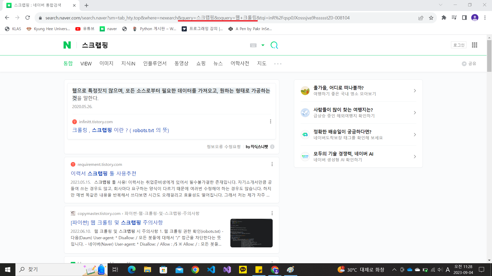Expand 모두의 기술 경쟁력 네이버 AI chevron

415,157
